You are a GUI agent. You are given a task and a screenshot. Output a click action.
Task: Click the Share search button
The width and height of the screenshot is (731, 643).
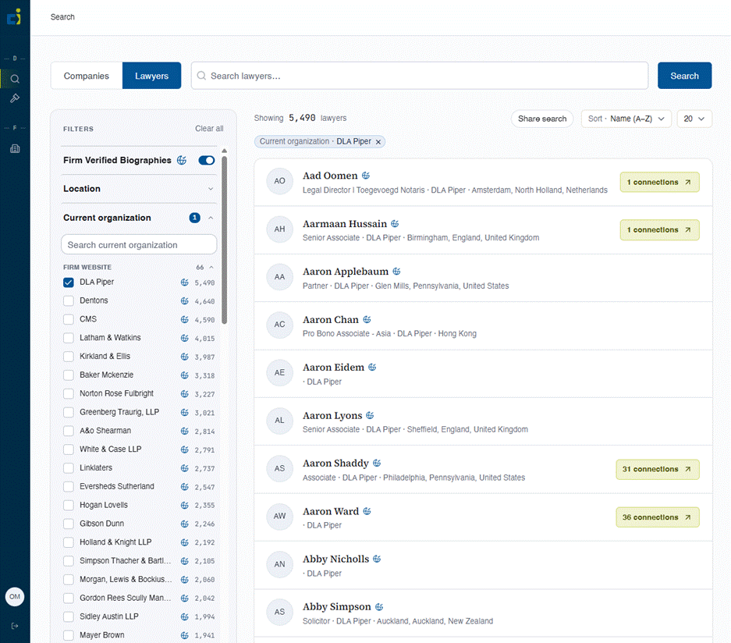[542, 119]
